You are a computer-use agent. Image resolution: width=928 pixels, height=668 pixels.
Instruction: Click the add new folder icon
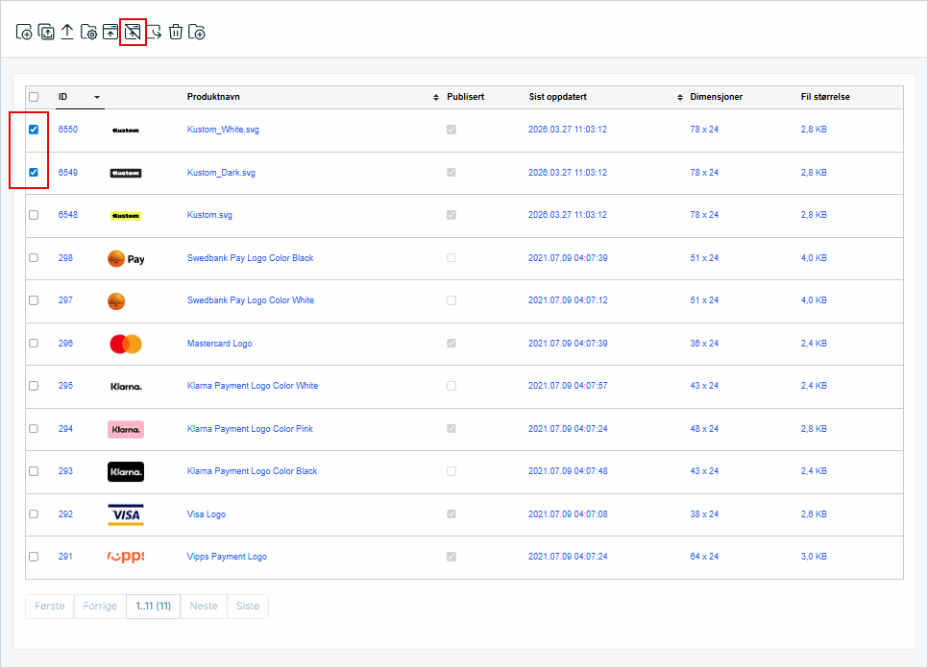coord(197,33)
